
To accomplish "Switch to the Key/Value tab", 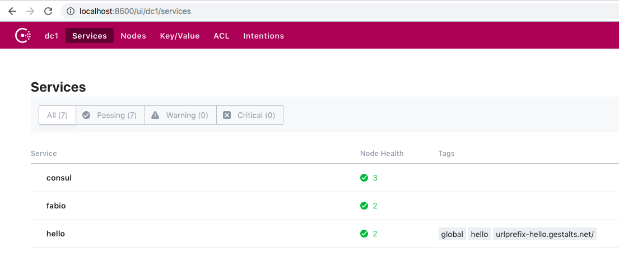I will [180, 36].
